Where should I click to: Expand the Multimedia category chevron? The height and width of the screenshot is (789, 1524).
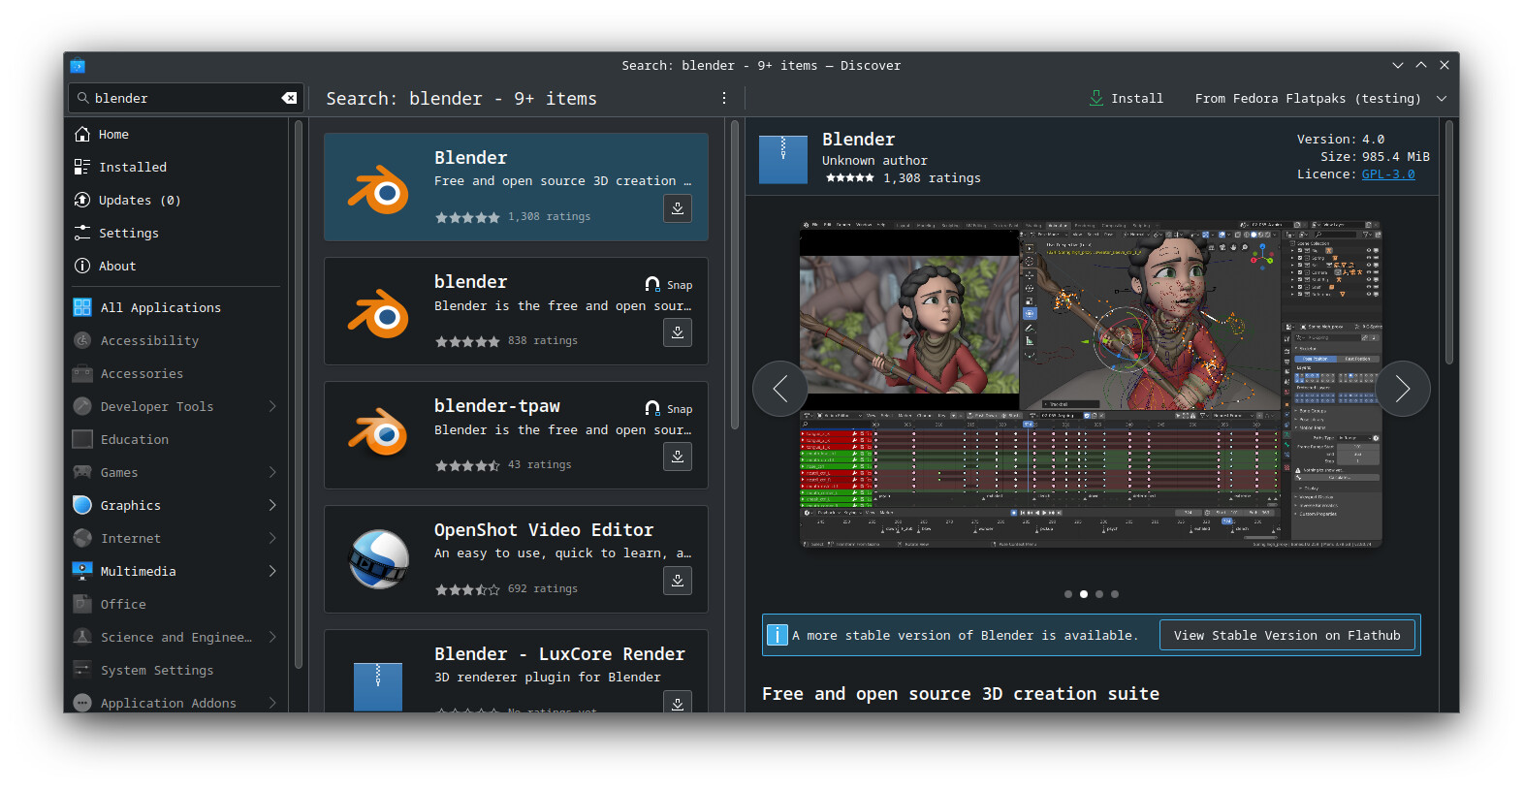(272, 571)
